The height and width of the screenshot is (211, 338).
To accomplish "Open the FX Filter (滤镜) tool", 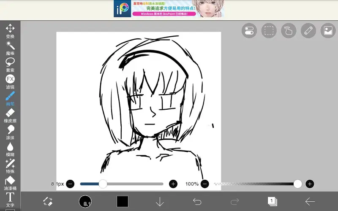I will (x=10, y=82).
